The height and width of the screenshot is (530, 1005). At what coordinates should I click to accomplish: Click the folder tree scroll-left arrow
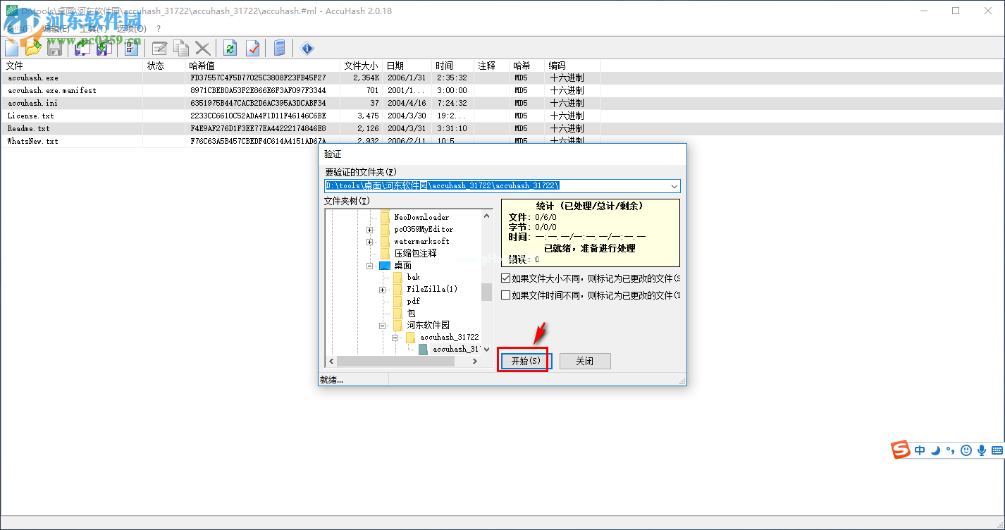(332, 362)
